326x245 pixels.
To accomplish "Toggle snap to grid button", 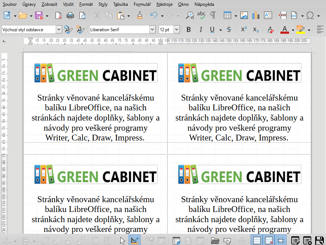I will click(269, 241).
